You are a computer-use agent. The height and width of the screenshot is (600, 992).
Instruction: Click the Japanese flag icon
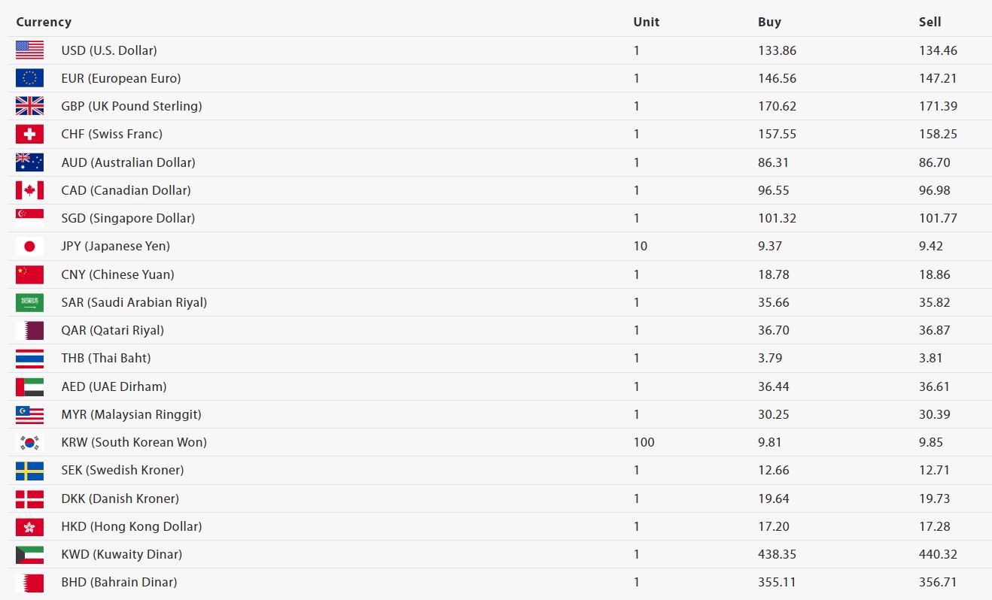[x=29, y=246]
